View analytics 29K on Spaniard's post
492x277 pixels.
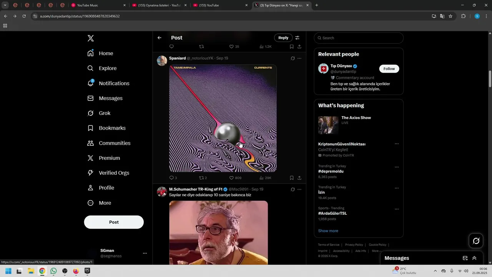(x=265, y=178)
